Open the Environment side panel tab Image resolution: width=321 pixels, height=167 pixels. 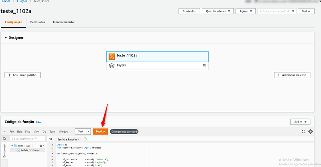click(4, 151)
